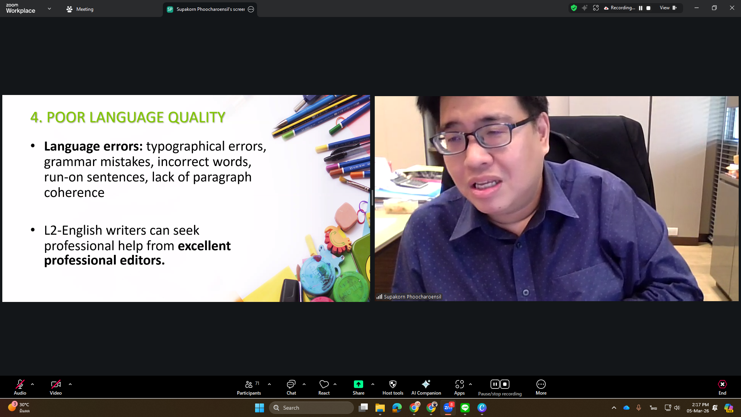Open Host tools shield
Image resolution: width=741 pixels, height=417 pixels.
coord(392,387)
